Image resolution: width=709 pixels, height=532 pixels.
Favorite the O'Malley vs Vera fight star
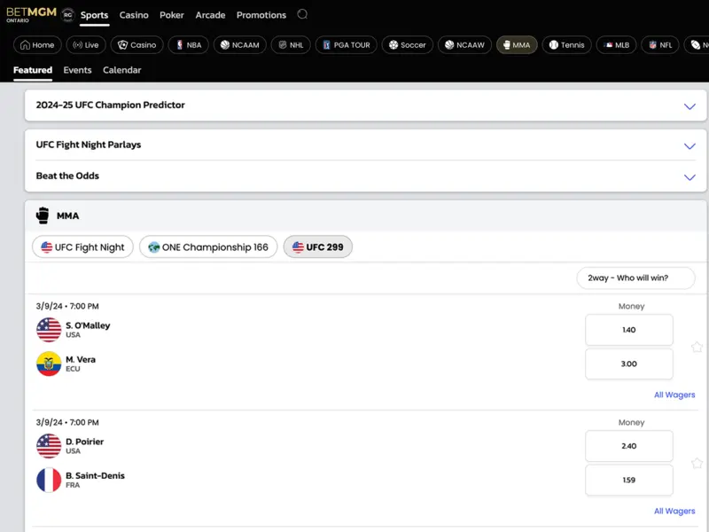697,347
